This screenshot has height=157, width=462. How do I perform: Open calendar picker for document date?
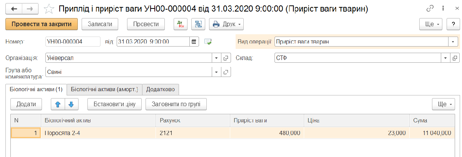[x=194, y=42]
